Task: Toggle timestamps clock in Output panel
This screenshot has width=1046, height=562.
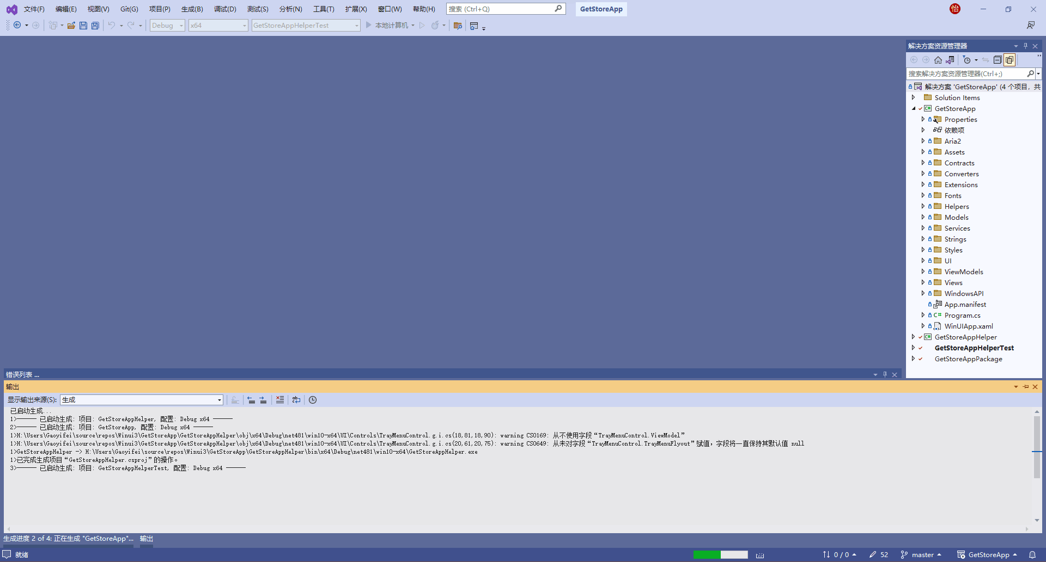Action: [313, 400]
